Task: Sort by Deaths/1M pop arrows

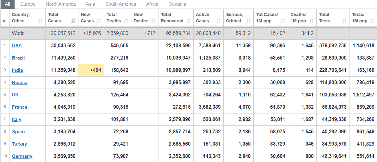Action: pos(311,21)
